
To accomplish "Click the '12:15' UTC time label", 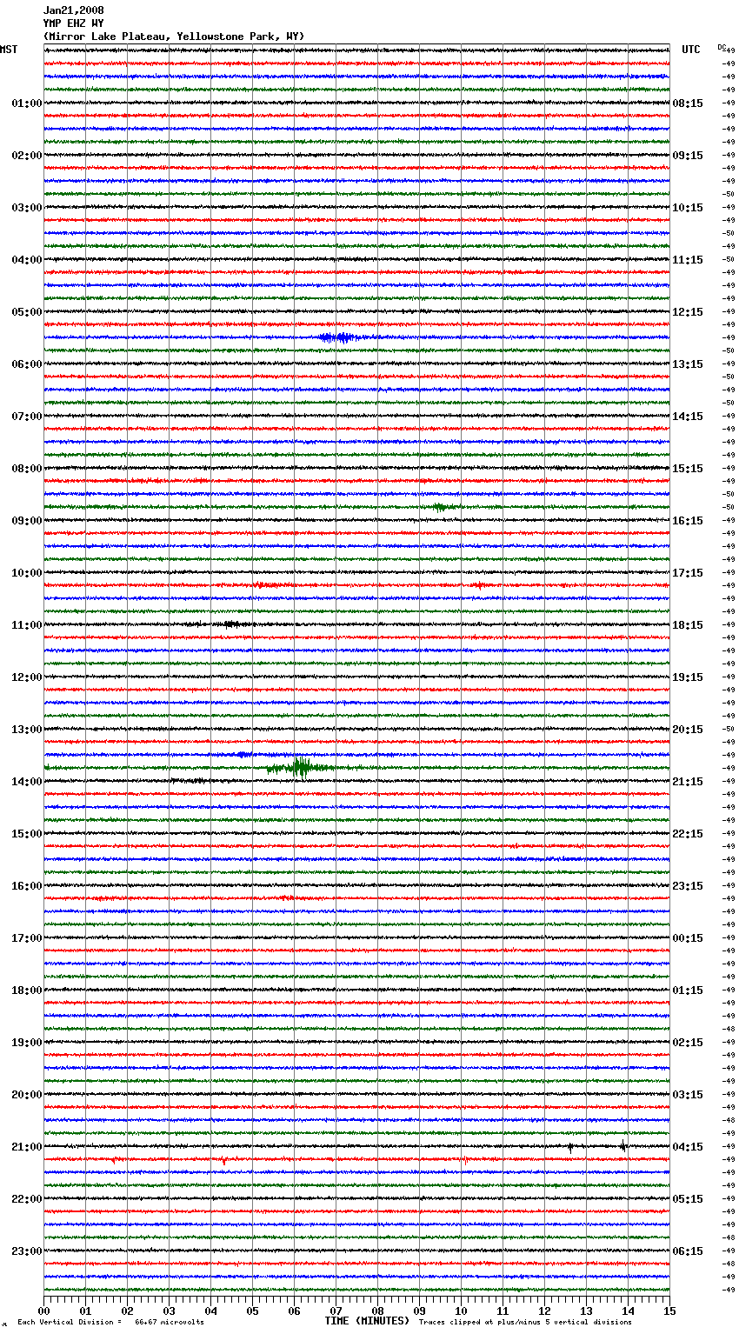I will [x=688, y=312].
